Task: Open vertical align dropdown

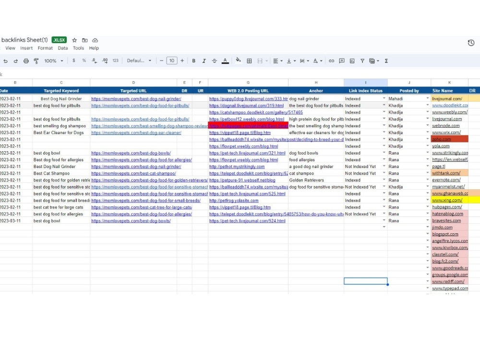Action: [x=291, y=61]
